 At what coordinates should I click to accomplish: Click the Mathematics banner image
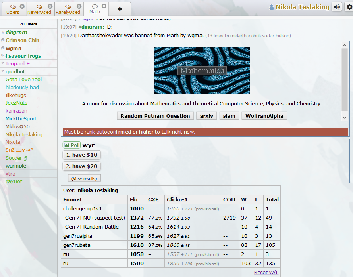[x=202, y=71]
